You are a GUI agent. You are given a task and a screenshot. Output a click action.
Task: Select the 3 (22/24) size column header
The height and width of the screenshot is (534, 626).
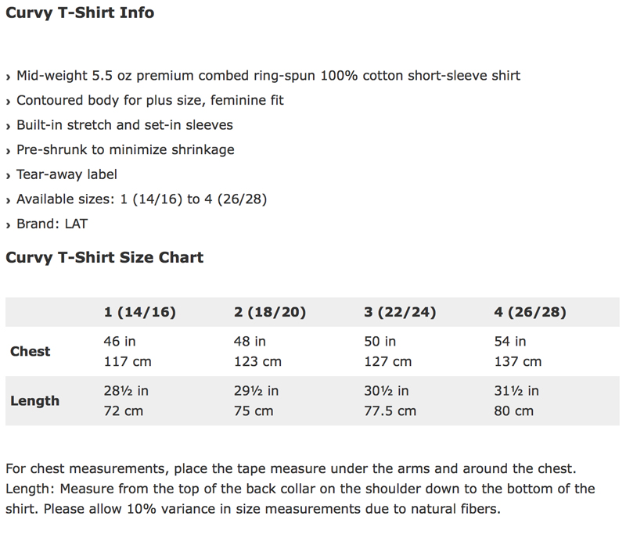400,313
